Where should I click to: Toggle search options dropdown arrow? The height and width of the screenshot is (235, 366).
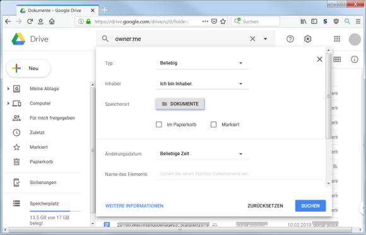[x=266, y=38]
